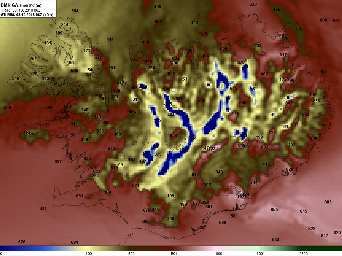Click the map value '1023'
Screen dimensions: 342x256
click(x=213, y=148)
